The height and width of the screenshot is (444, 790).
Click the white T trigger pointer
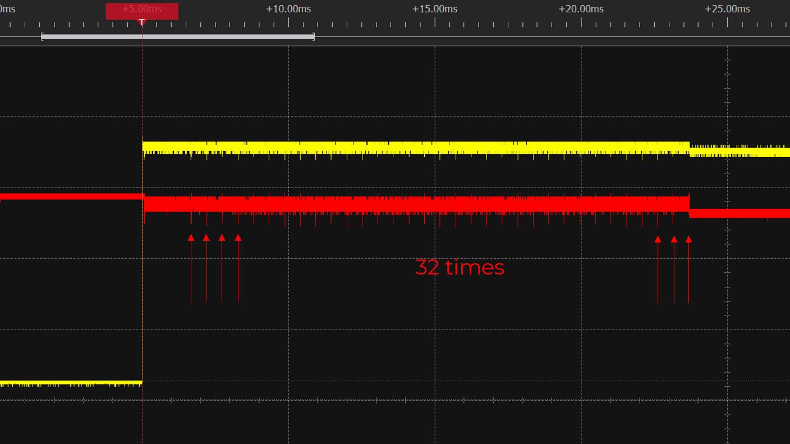coord(142,22)
